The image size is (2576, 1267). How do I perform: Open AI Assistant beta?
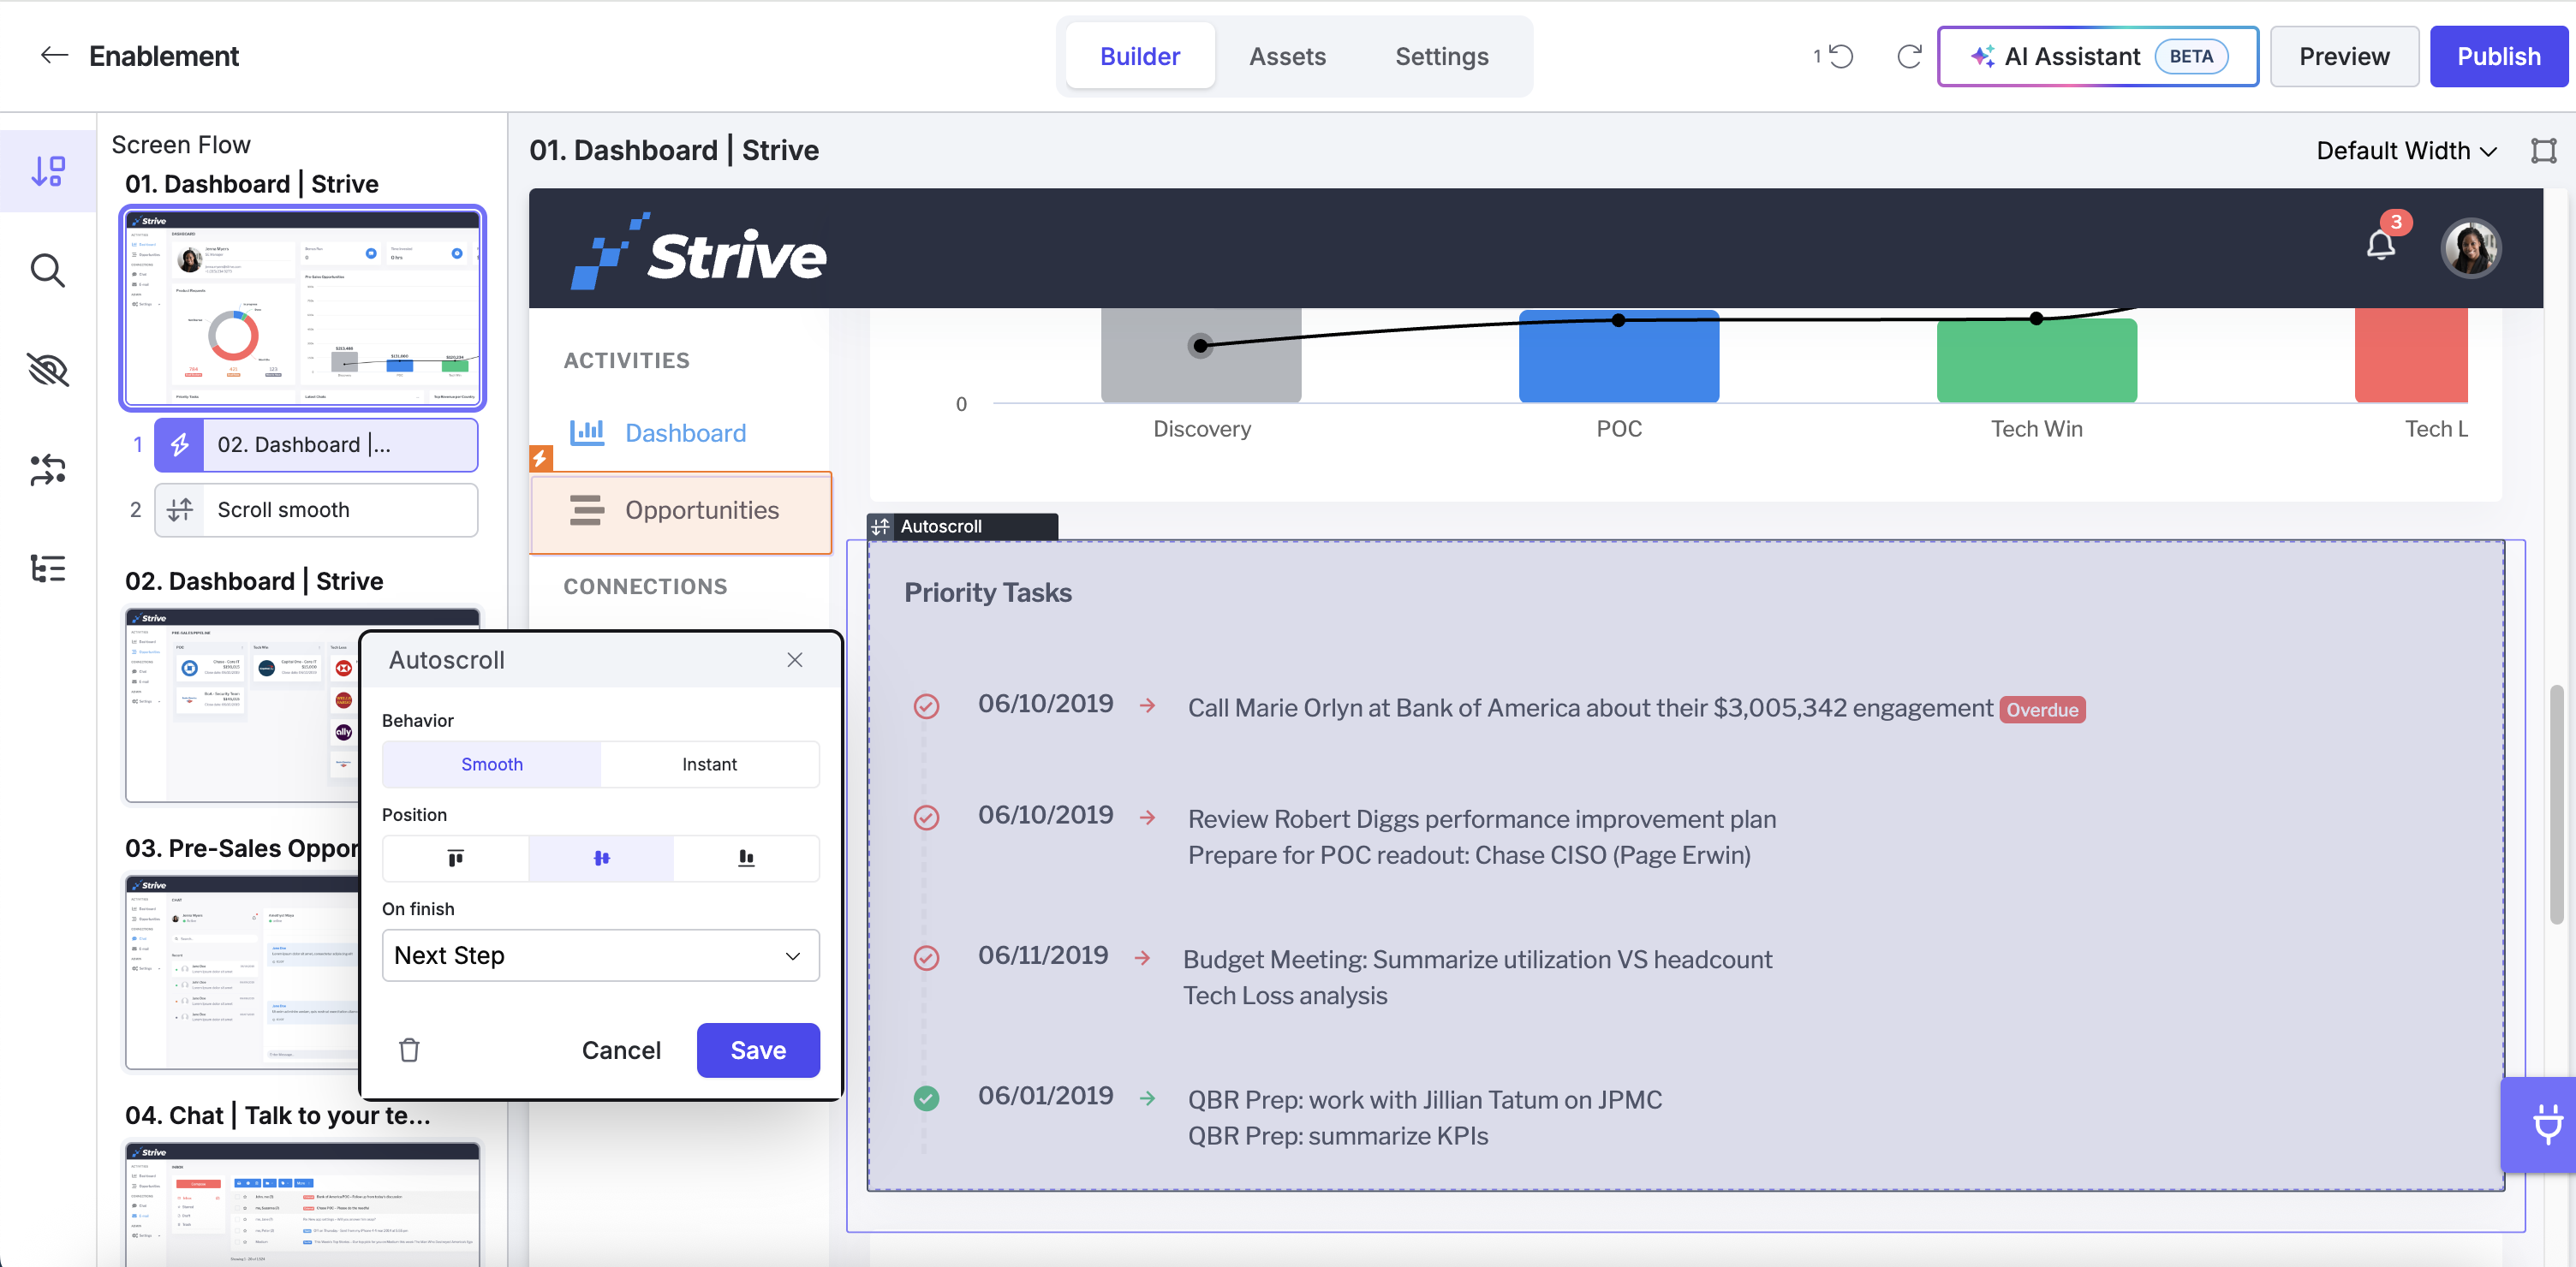point(2098,56)
